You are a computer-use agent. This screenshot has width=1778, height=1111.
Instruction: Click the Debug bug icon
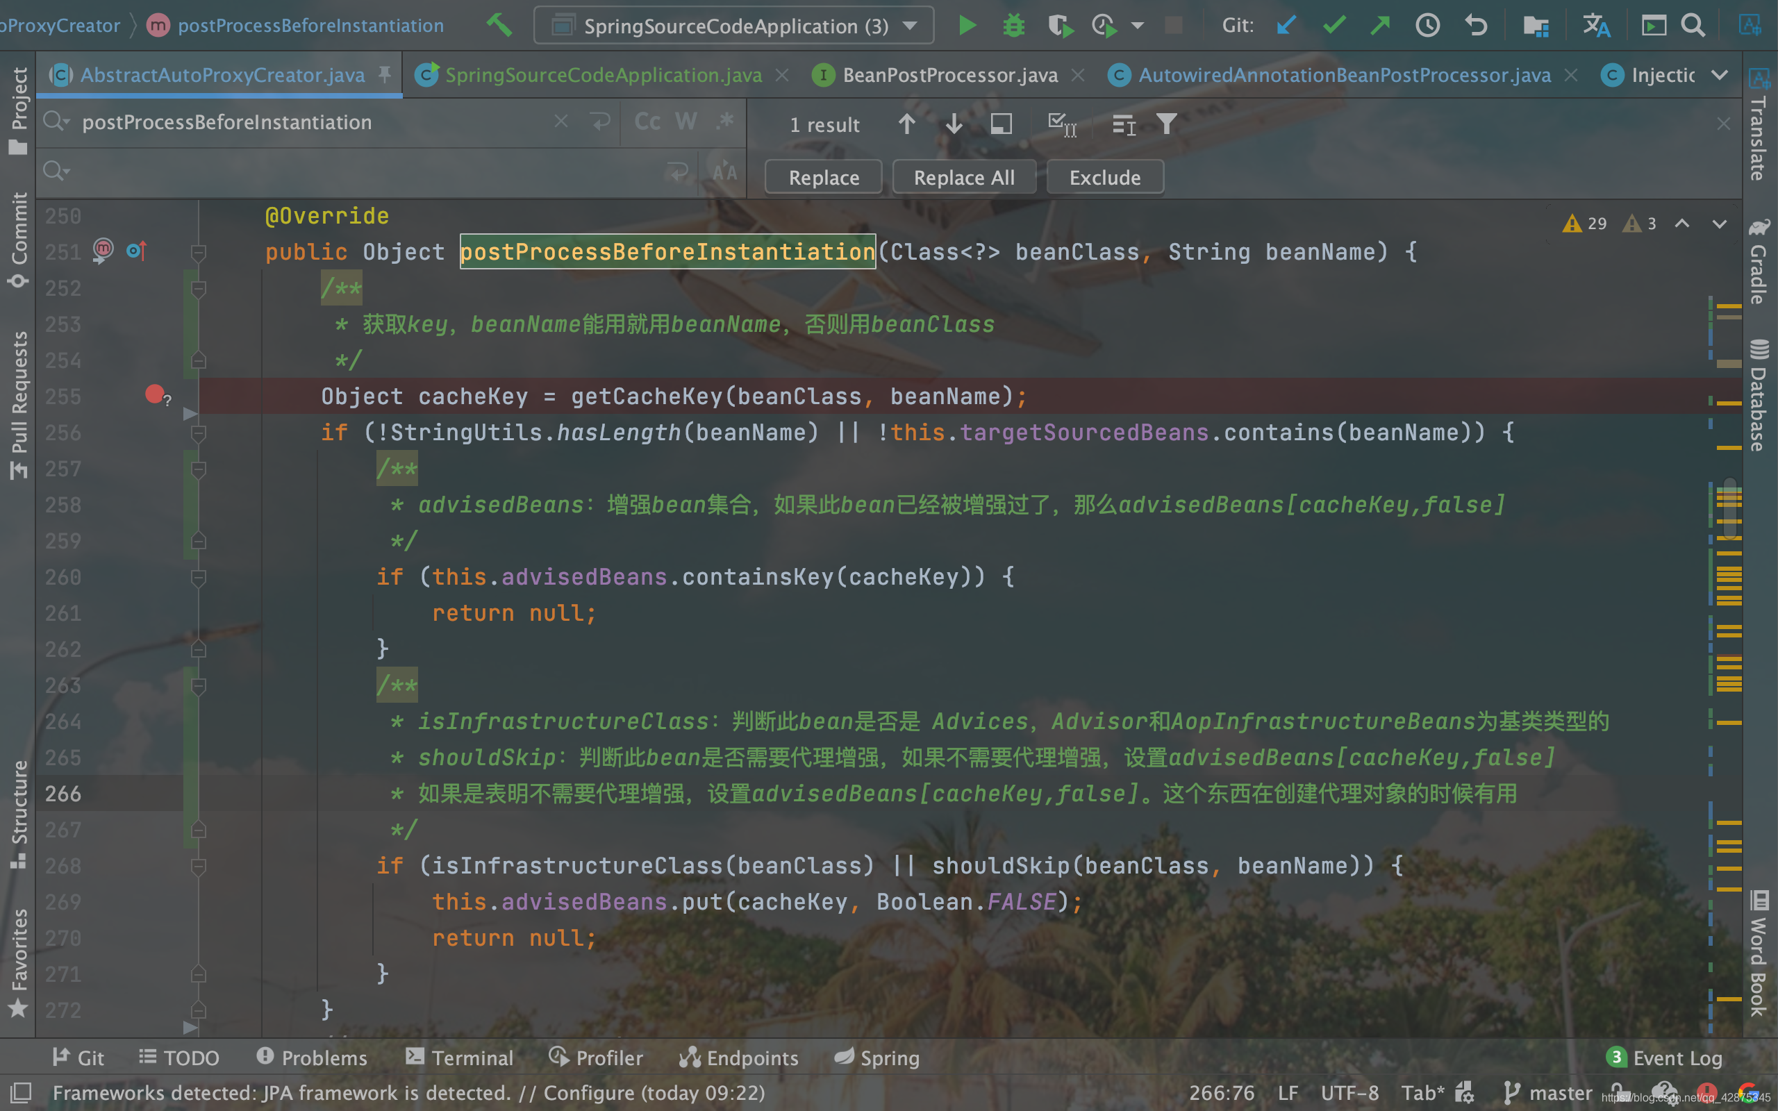[x=1013, y=26]
